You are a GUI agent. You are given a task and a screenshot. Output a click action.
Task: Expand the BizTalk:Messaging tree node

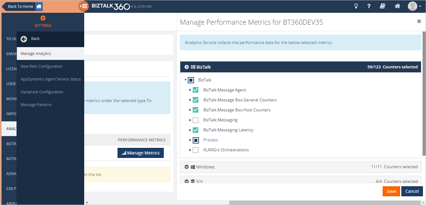190,120
